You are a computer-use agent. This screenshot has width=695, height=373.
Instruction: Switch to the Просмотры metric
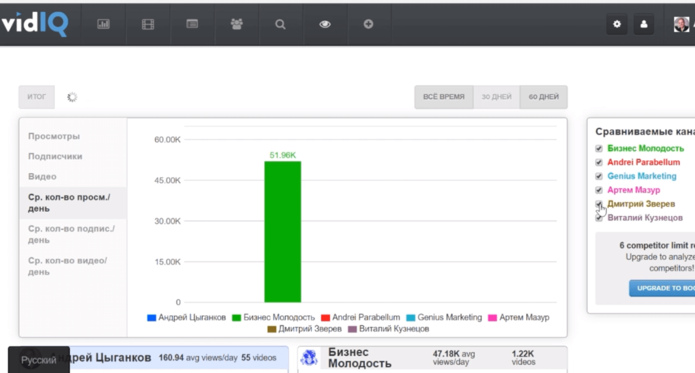point(54,136)
